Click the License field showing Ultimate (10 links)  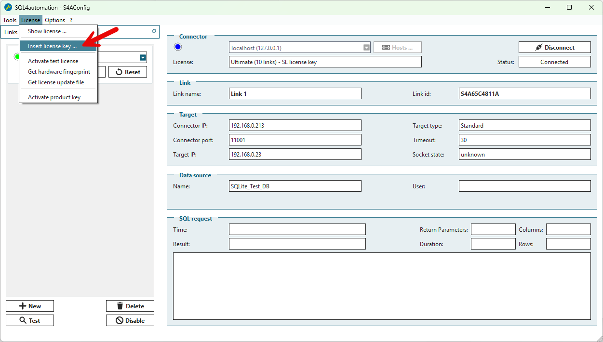(325, 62)
